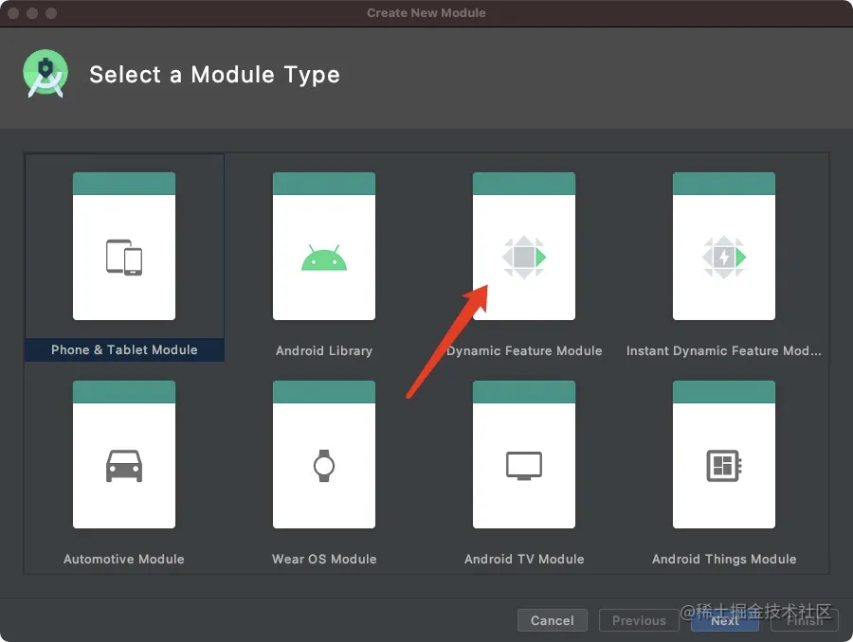Choose the Automotive Module card
Screen dimensions: 853x642
[124, 455]
